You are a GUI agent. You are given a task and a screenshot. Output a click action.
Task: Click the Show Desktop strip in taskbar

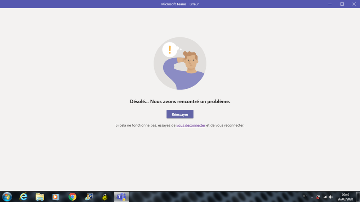358,197
